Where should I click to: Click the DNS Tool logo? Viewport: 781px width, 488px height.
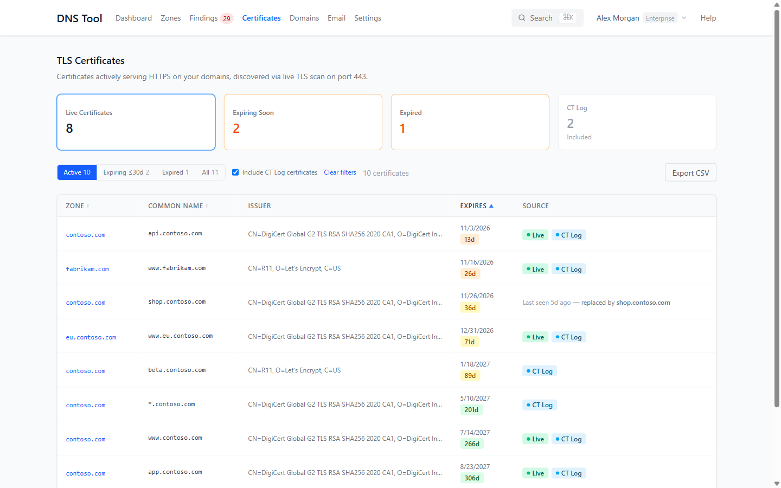[80, 18]
